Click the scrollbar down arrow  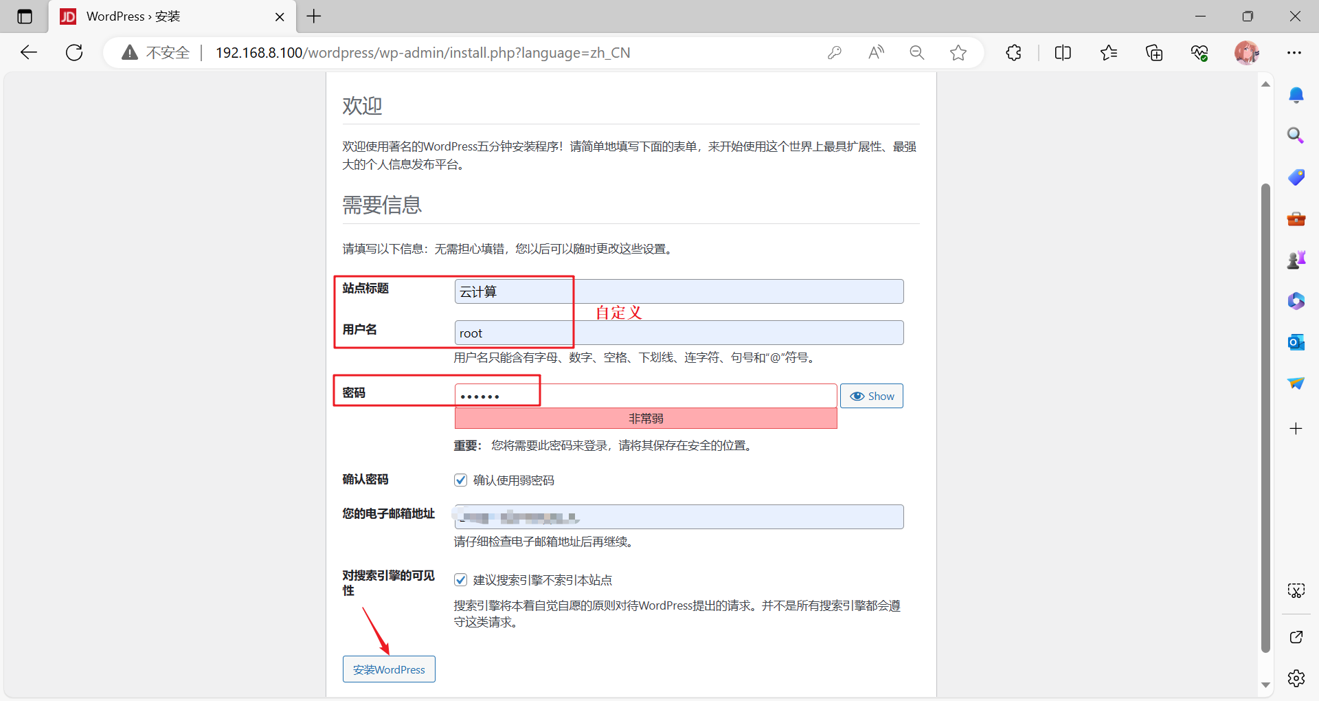[x=1265, y=685]
